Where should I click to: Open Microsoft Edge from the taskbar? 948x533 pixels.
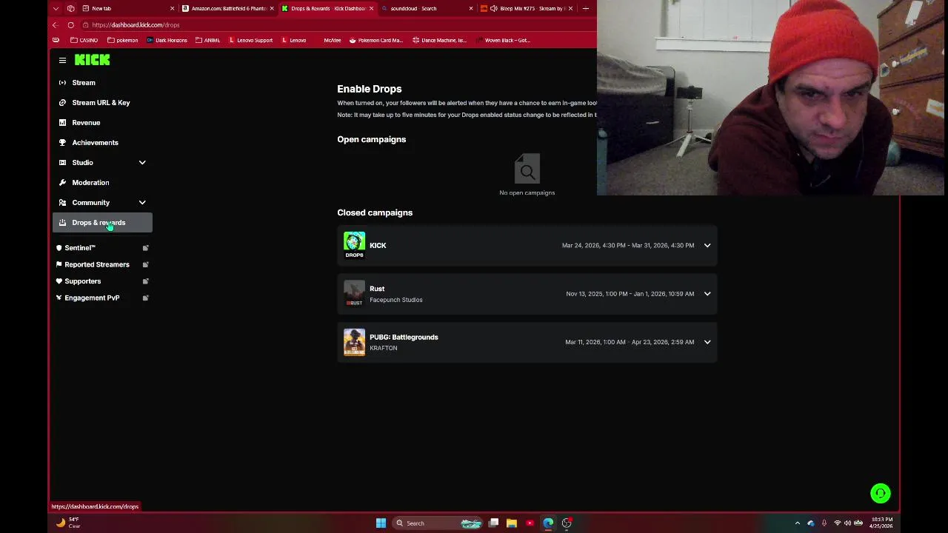(548, 523)
